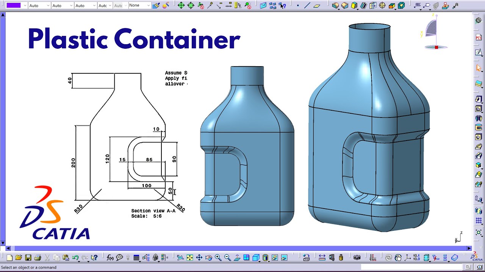Image resolution: width=485 pixels, height=272 pixels.
Task: Save the document with the floppy icon
Action: pyautogui.click(x=28, y=258)
